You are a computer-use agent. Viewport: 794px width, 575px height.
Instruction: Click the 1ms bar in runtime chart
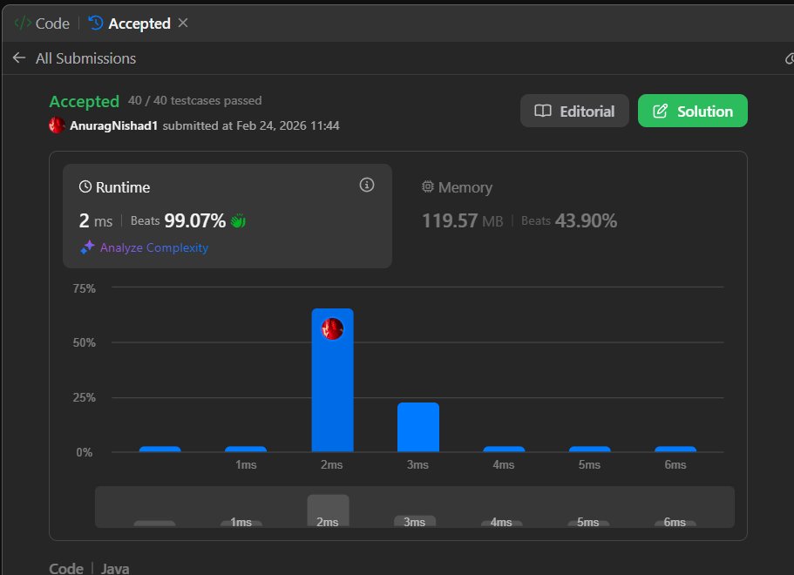pos(246,449)
